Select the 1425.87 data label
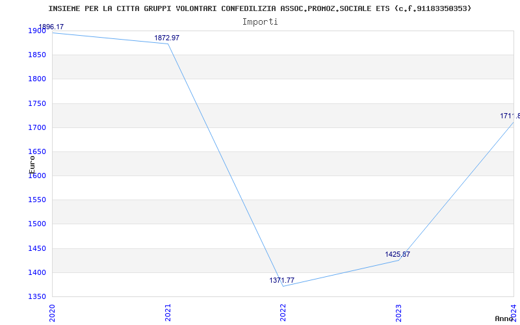The image size is (520, 325). (397, 254)
